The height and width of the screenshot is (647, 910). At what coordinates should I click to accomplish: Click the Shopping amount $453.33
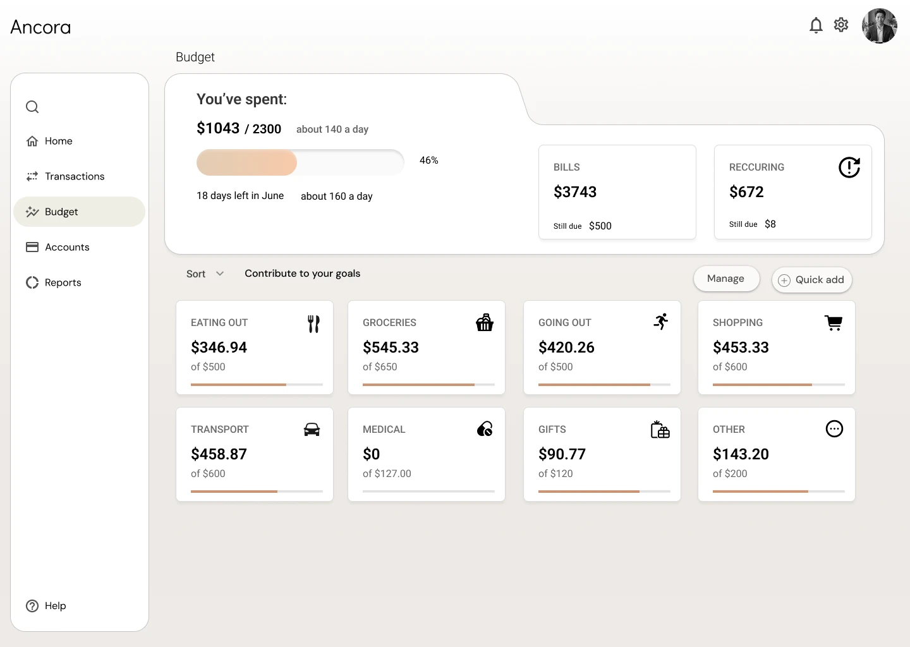click(741, 348)
